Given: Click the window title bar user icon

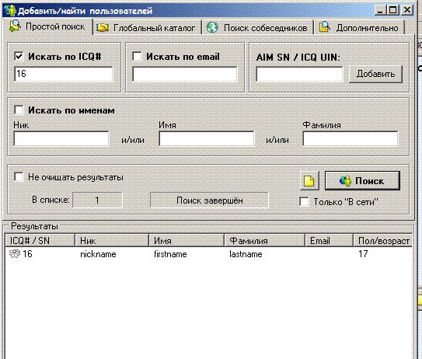Looking at the screenshot, I should click(x=10, y=10).
